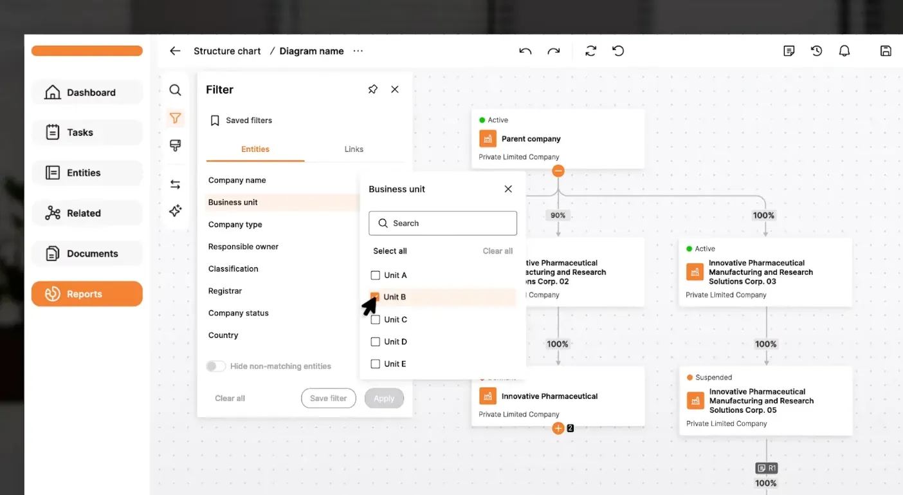Check the Unit A checkbox
The height and width of the screenshot is (495, 903).
point(376,276)
